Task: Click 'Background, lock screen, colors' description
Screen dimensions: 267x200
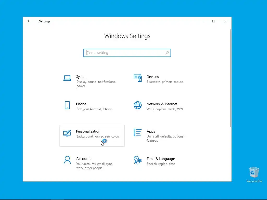Action: (98, 136)
